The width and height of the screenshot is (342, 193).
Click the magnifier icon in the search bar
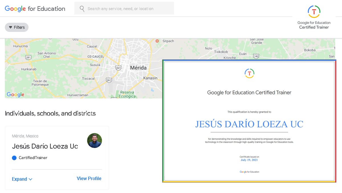(x=82, y=9)
